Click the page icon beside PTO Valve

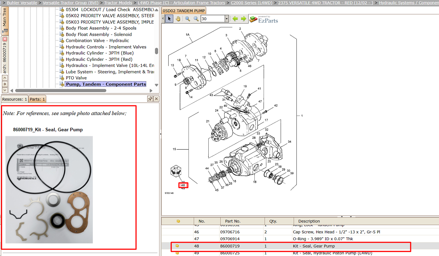(62, 78)
